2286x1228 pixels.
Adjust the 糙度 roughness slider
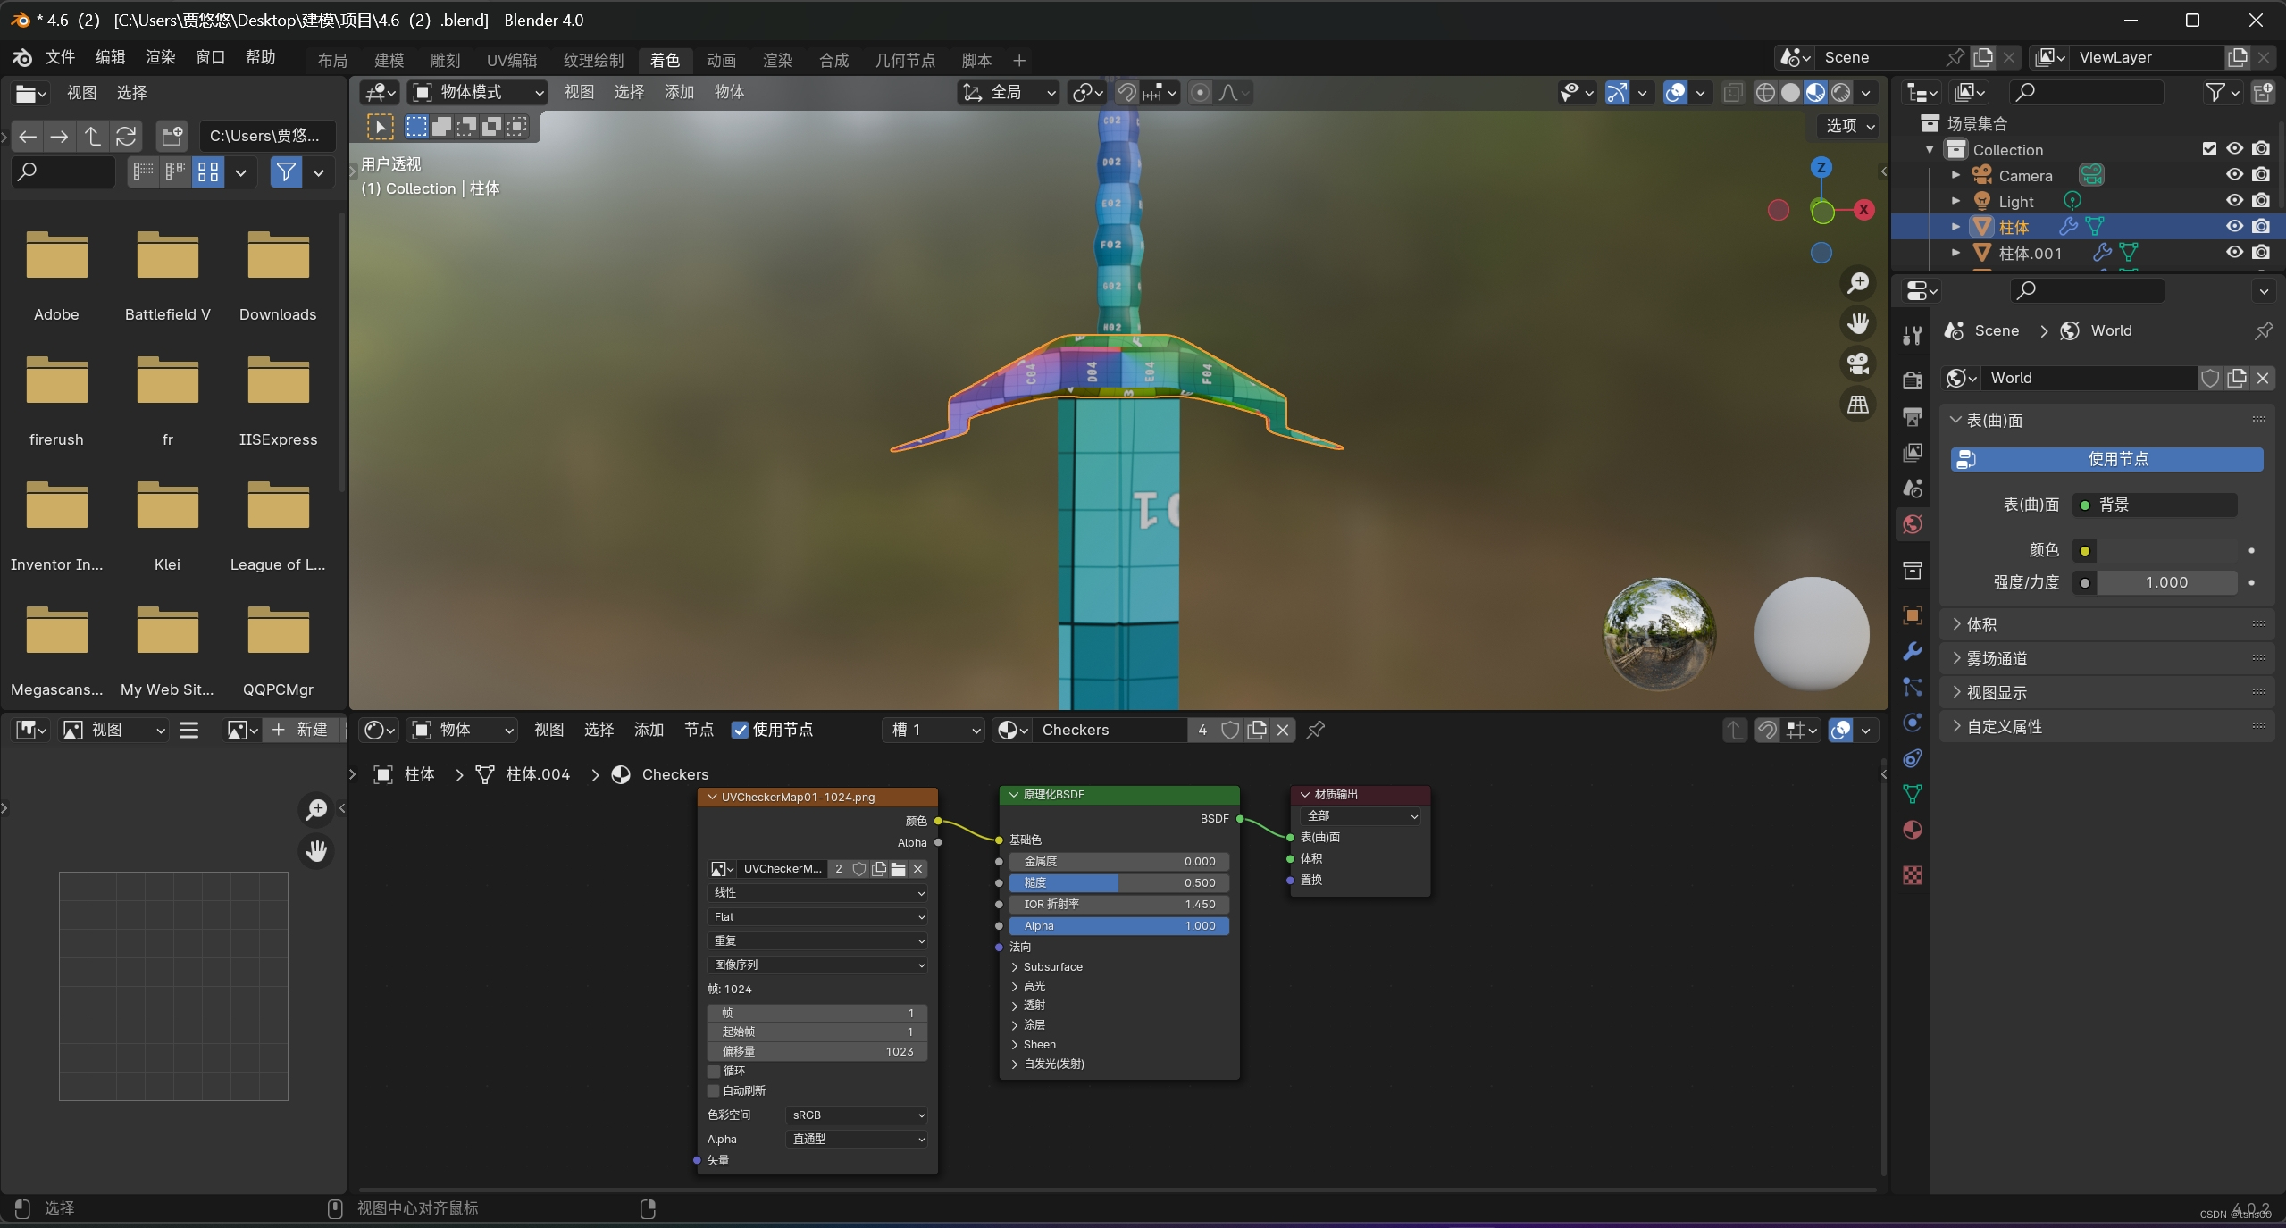tap(1118, 882)
